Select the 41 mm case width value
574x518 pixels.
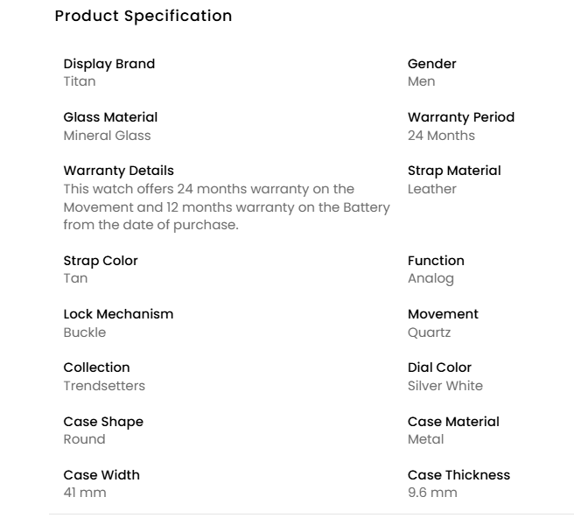(x=85, y=493)
